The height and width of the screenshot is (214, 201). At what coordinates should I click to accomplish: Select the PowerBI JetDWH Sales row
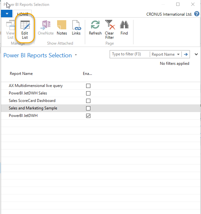click(x=100, y=93)
